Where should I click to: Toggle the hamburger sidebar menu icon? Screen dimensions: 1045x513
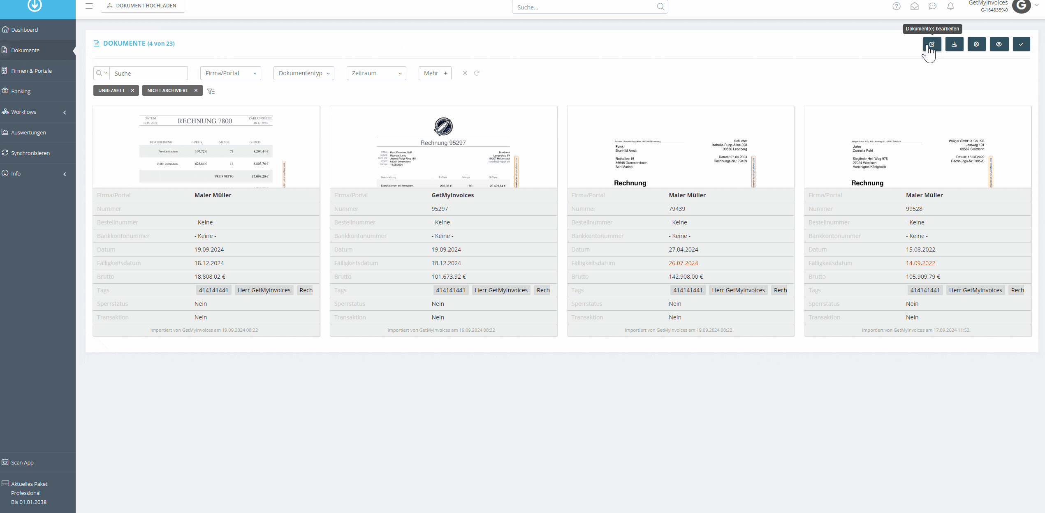coord(89,6)
